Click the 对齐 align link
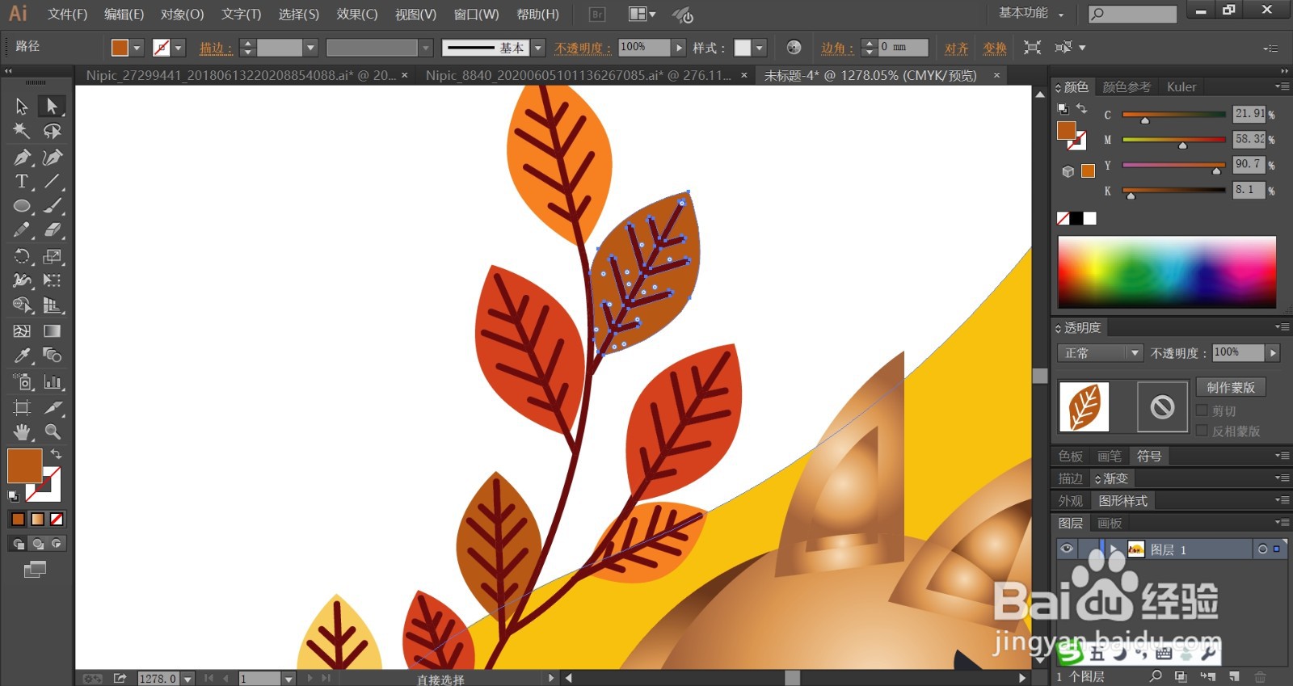 point(957,48)
